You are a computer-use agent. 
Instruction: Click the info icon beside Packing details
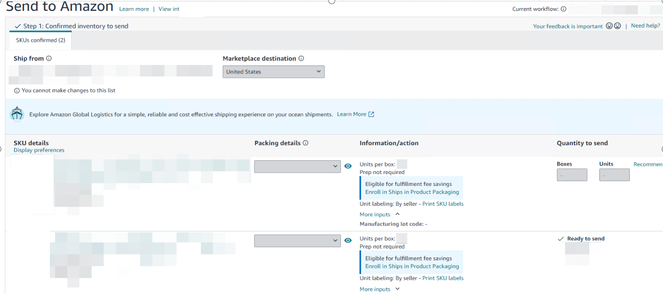305,143
